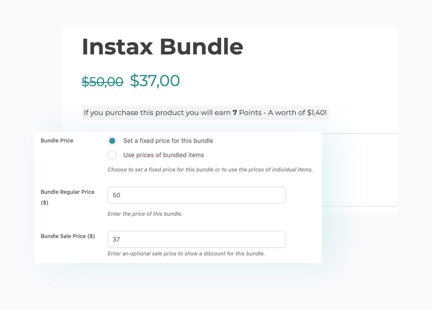This screenshot has height=310, width=432.
Task: Click the text 'Set a fixed price for this bundle'
Action: pos(168,141)
